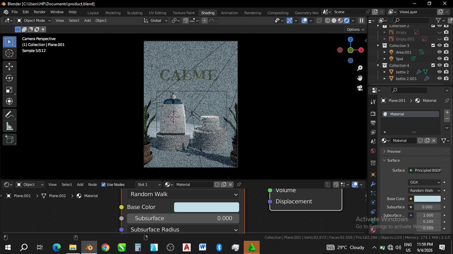Toggle the Use Nodes checkbox

pyautogui.click(x=103, y=184)
